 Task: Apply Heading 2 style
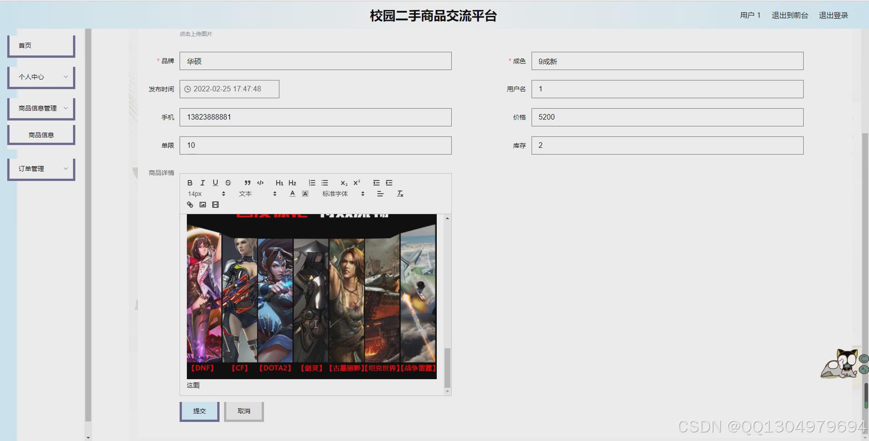click(292, 183)
